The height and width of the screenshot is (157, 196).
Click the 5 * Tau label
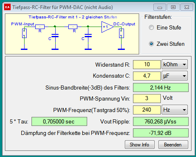point(19,121)
